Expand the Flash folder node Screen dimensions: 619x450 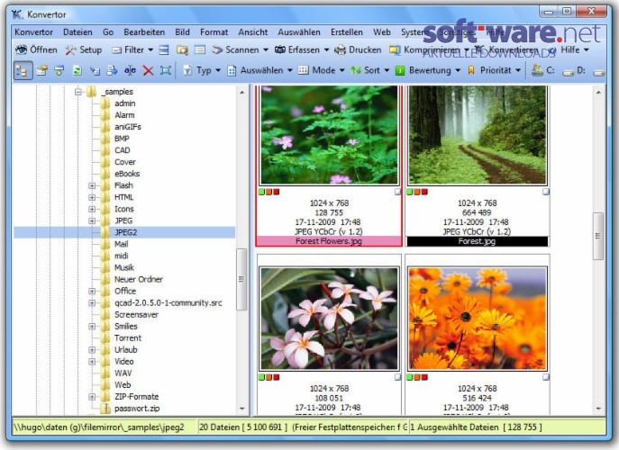tap(92, 185)
